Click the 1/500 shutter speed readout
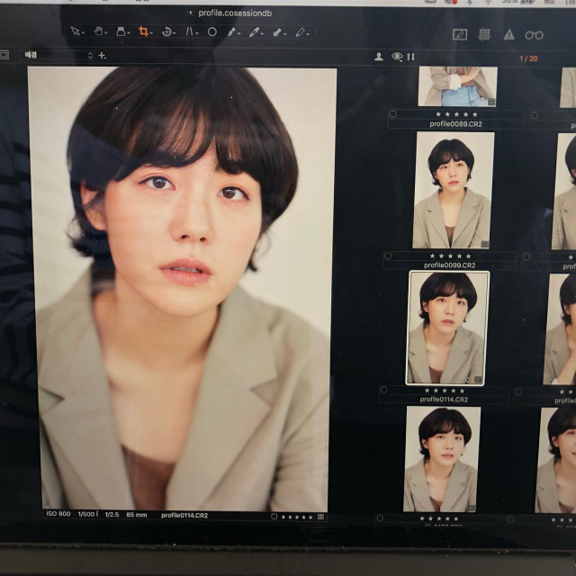Image resolution: width=576 pixels, height=576 pixels. (87, 514)
